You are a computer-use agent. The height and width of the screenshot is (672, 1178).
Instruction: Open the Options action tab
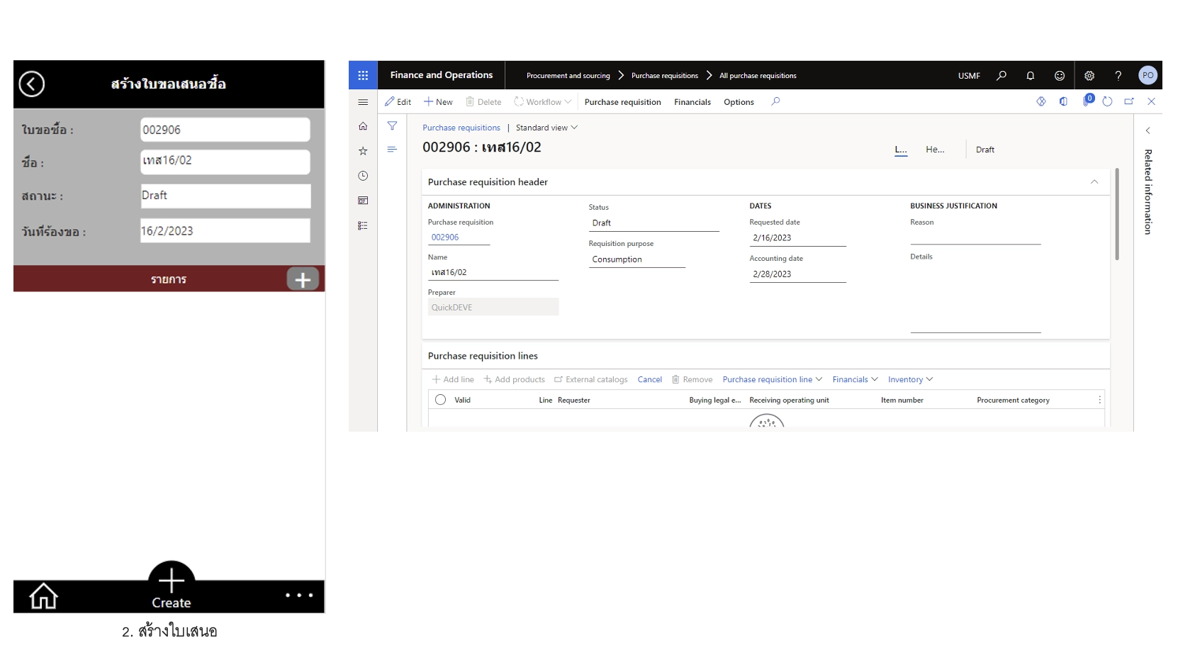(x=739, y=102)
